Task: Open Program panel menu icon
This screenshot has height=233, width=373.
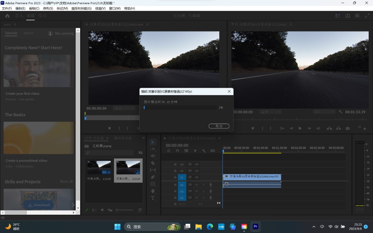Action: (x=291, y=25)
